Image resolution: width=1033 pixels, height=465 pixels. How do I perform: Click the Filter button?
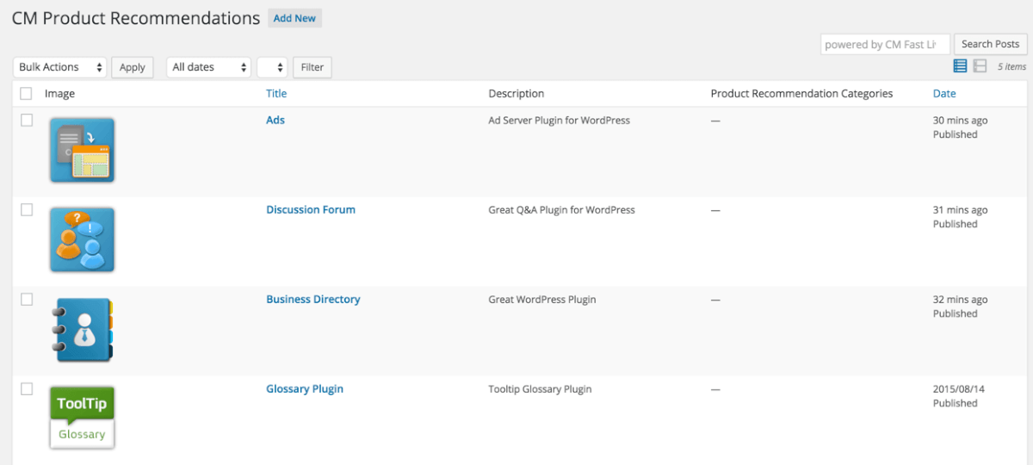point(312,67)
